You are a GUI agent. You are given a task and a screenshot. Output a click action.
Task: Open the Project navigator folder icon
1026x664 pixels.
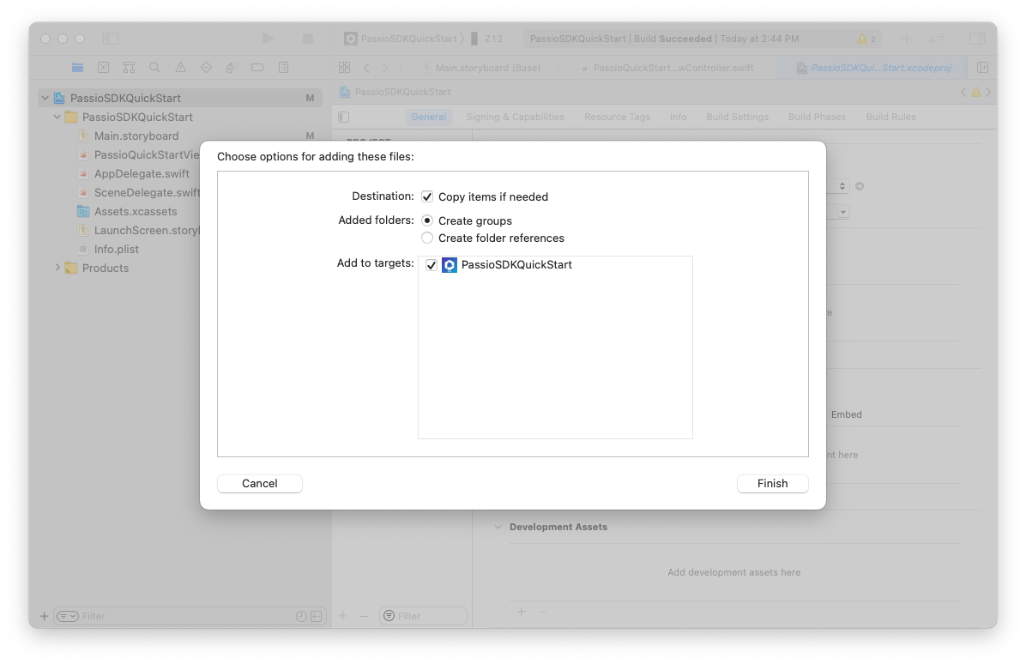pyautogui.click(x=77, y=68)
